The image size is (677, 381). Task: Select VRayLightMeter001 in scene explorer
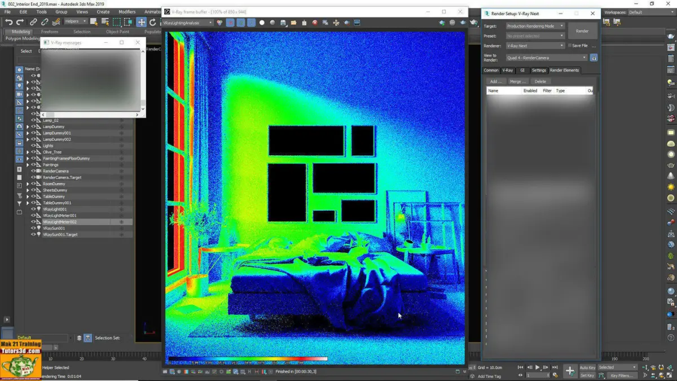60,216
